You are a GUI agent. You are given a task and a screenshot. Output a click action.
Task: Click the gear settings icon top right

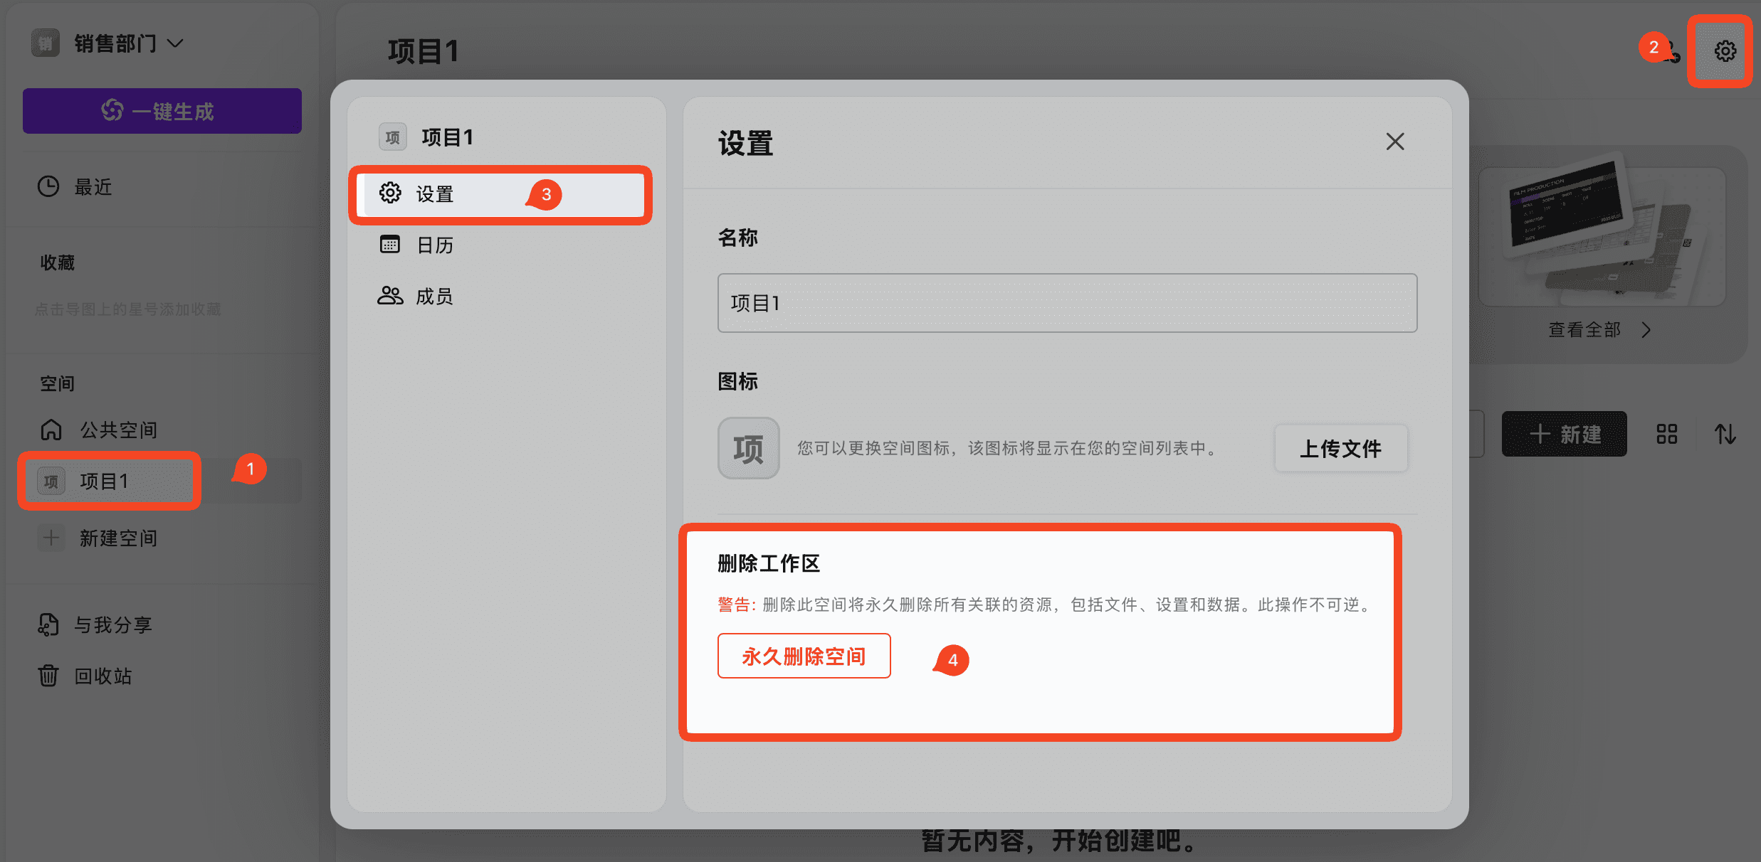tap(1725, 51)
